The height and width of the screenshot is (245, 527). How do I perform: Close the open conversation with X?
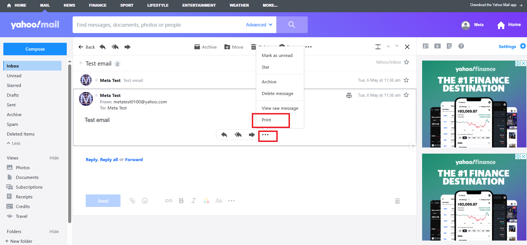(x=407, y=47)
